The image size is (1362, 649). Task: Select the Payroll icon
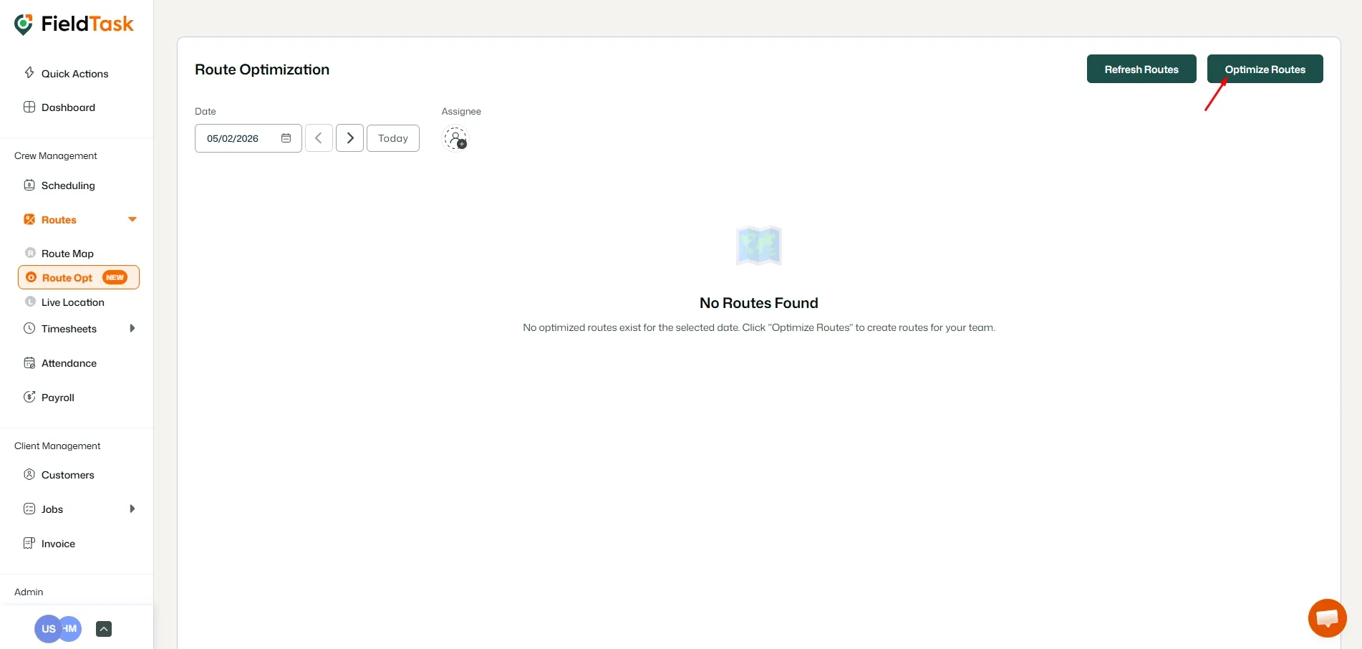coord(29,396)
